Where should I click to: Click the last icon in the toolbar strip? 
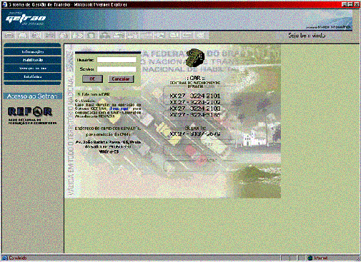point(202,36)
